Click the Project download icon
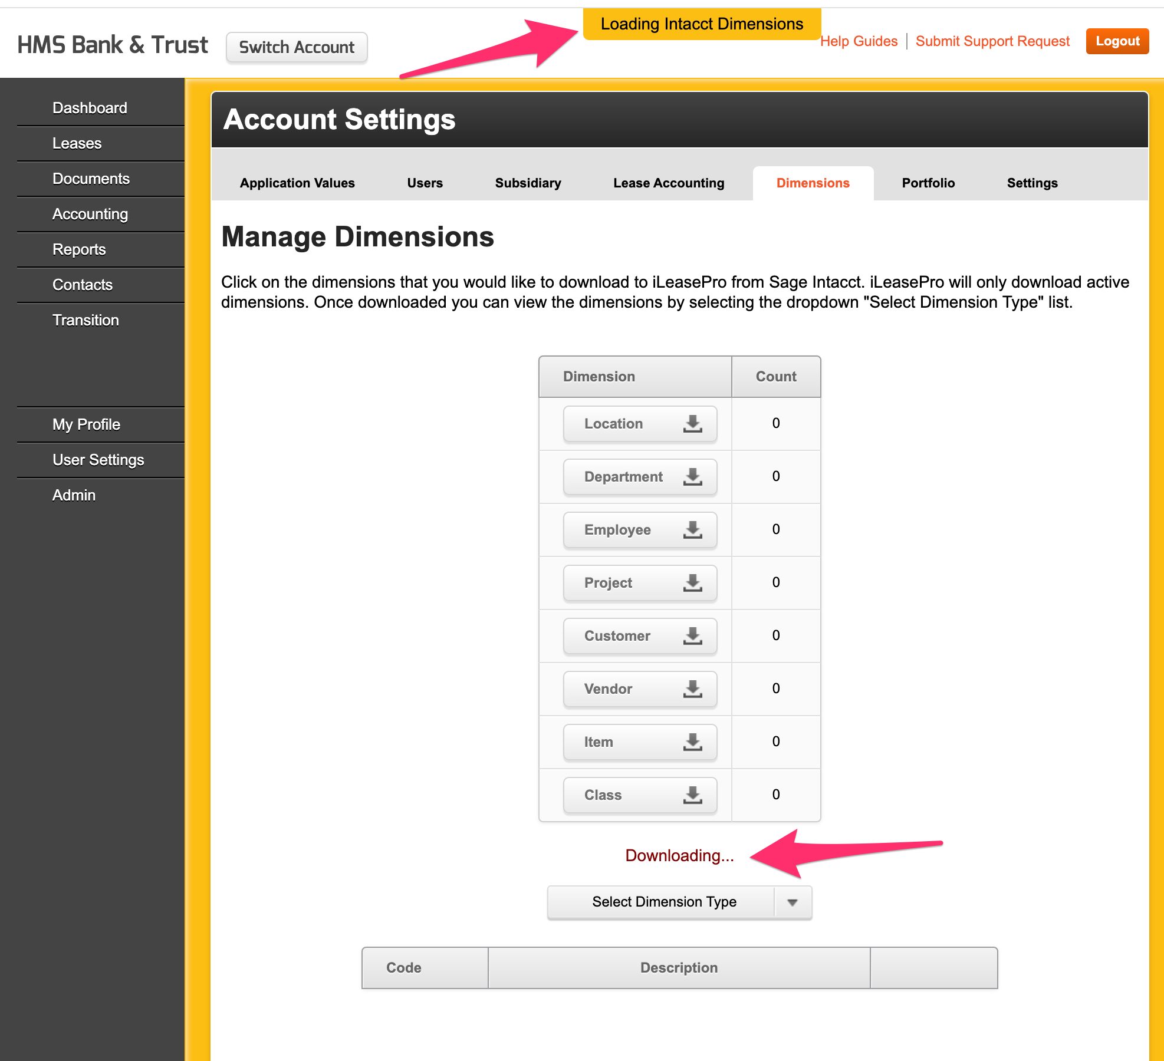Image resolution: width=1164 pixels, height=1061 pixels. tap(692, 583)
